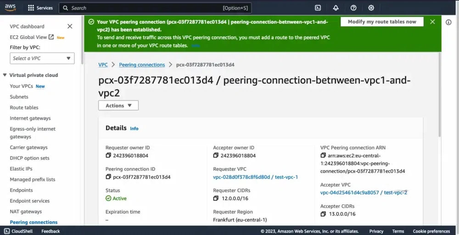Open Endpoint services in sidebar

tap(29, 201)
